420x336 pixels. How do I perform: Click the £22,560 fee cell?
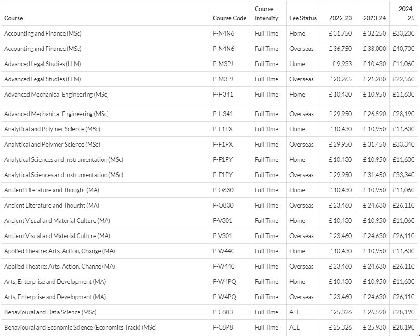[x=403, y=79]
